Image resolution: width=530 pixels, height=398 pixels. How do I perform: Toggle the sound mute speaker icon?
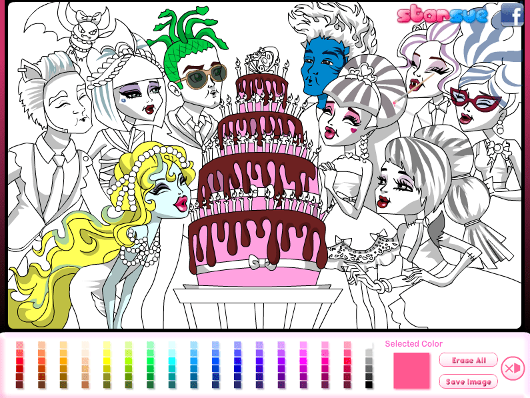point(513,368)
